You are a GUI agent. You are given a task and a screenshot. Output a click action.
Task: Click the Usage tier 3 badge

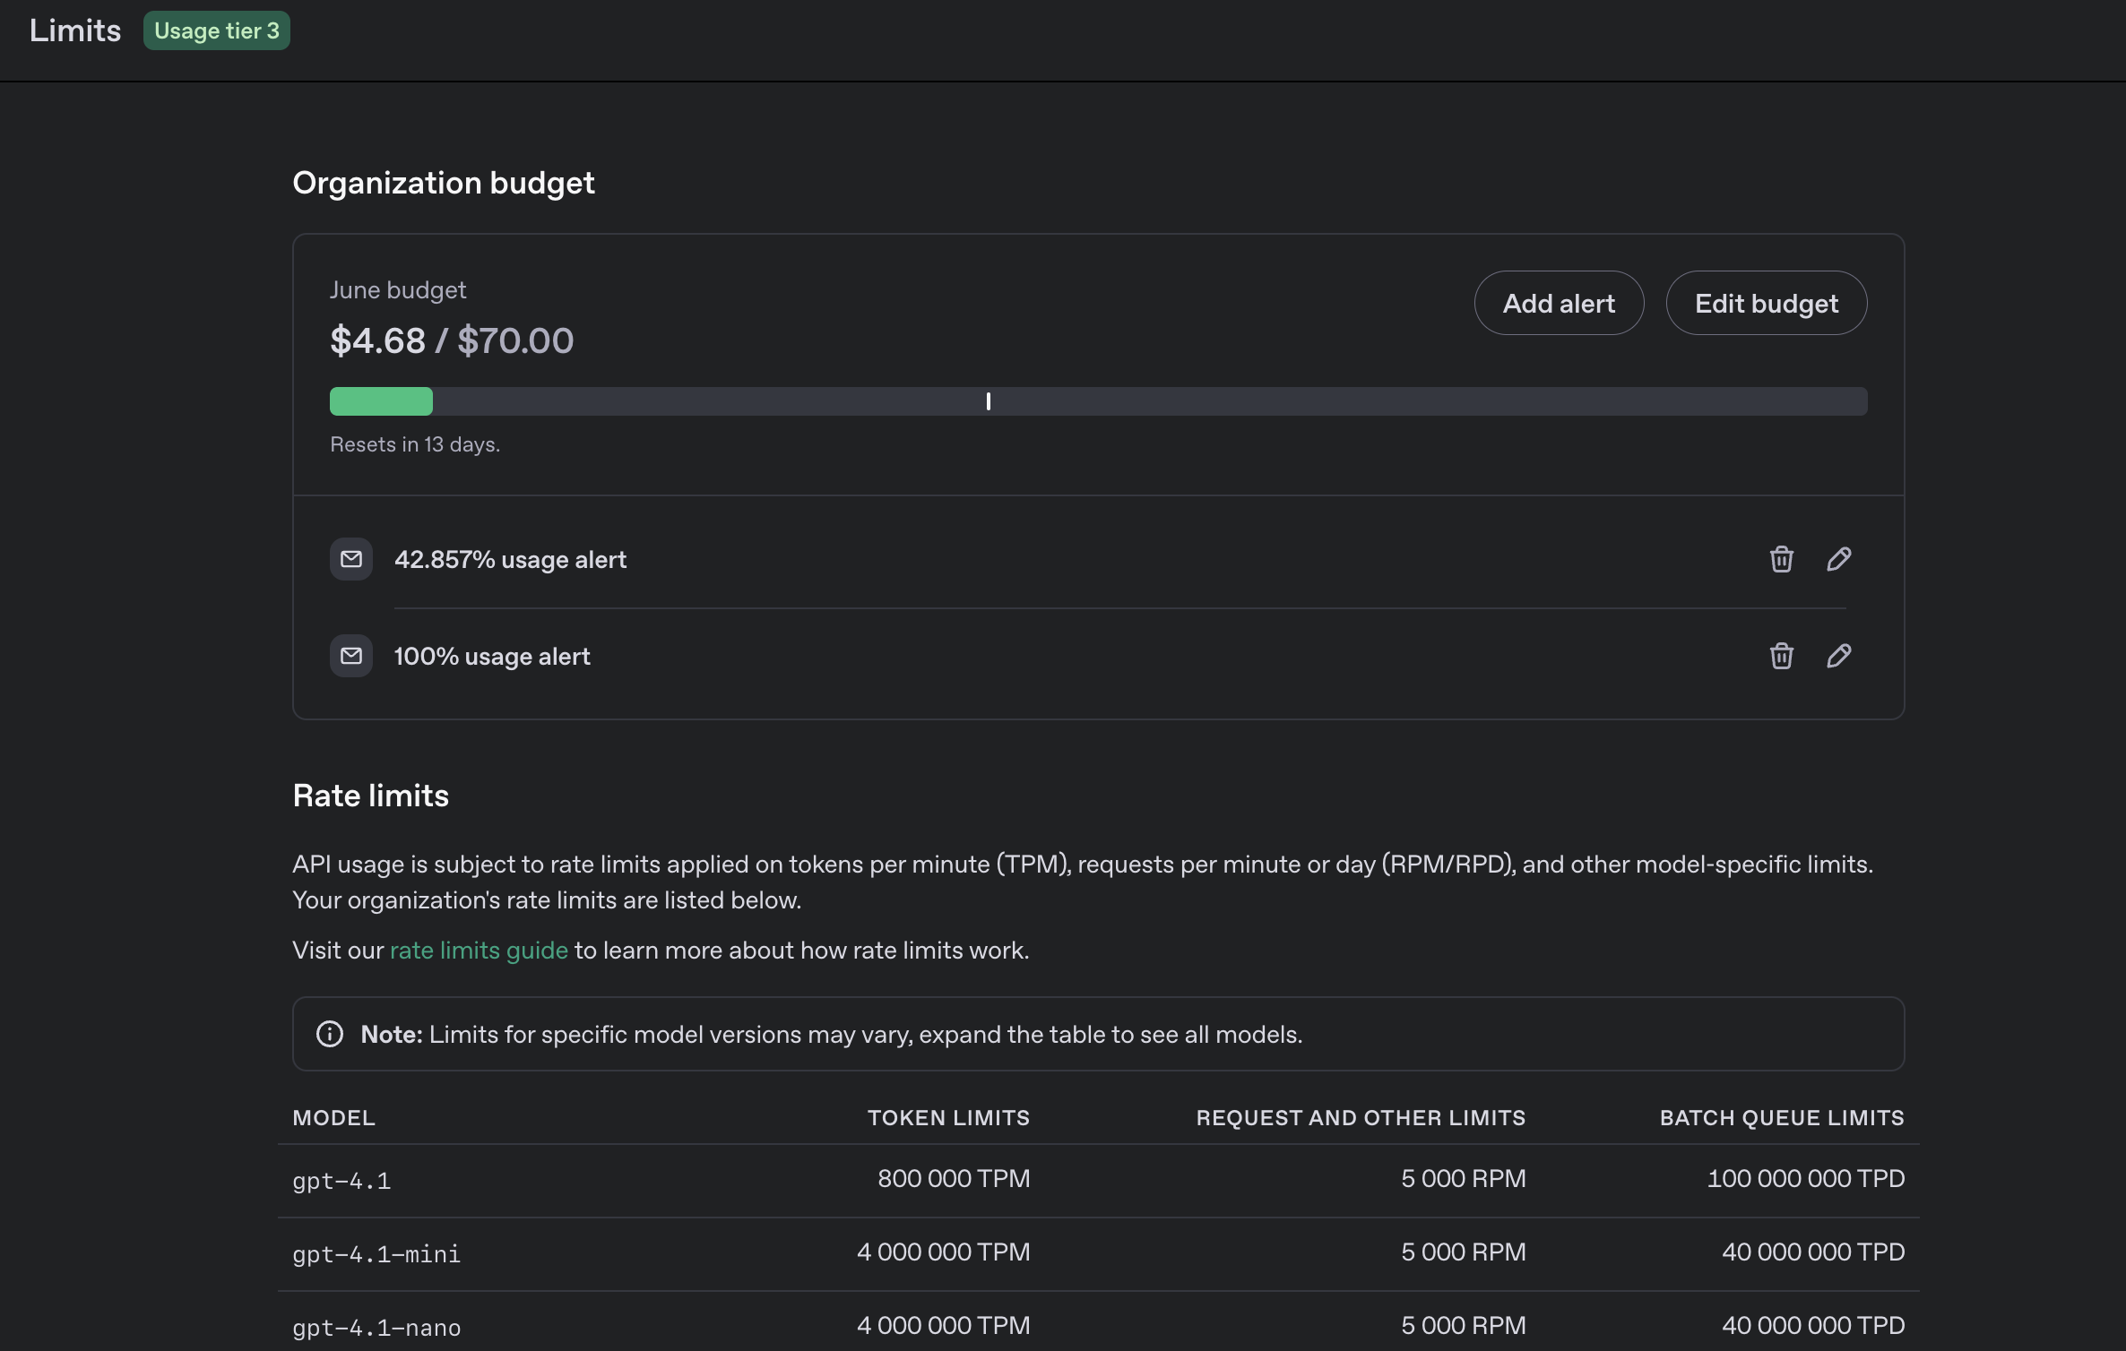tap(216, 30)
